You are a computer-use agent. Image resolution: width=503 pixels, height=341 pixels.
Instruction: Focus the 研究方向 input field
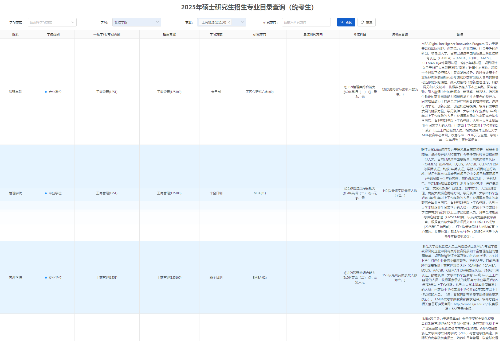pyautogui.click(x=306, y=22)
